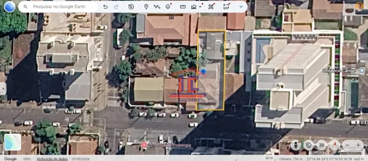Fly to my current location
368x161 pixels.
pyautogui.click(x=309, y=145)
